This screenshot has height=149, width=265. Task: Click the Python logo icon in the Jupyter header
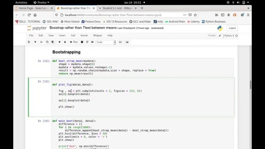coord(220,28)
